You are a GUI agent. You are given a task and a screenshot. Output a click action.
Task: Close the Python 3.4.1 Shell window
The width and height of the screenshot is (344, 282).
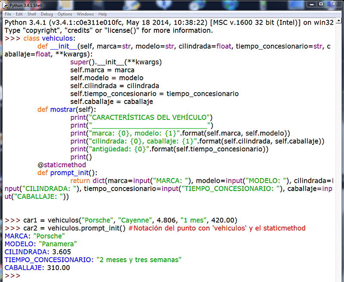334,4
